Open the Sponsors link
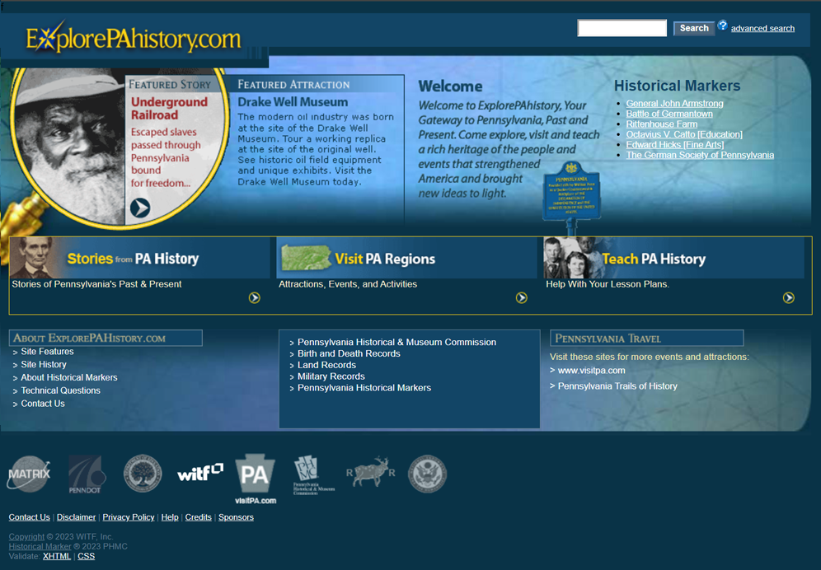 click(236, 517)
